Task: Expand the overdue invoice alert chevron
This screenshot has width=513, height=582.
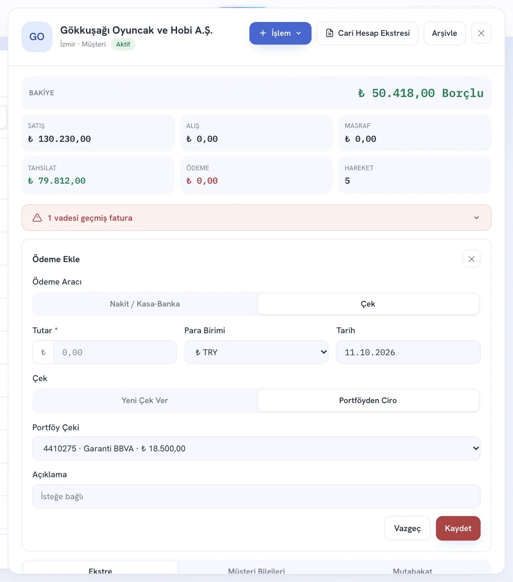Action: coord(476,218)
